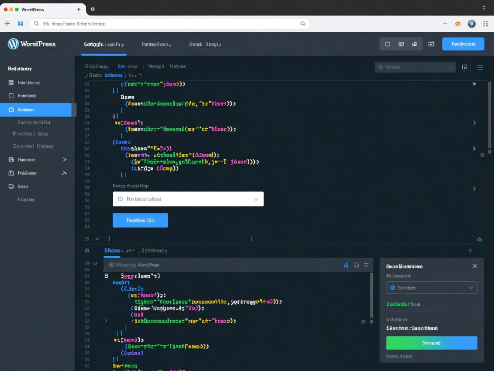
Task: Click the blue icon in the WordPress panel bar
Action: point(346,265)
